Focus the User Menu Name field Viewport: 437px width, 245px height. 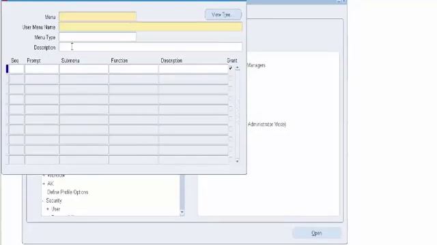pos(150,27)
